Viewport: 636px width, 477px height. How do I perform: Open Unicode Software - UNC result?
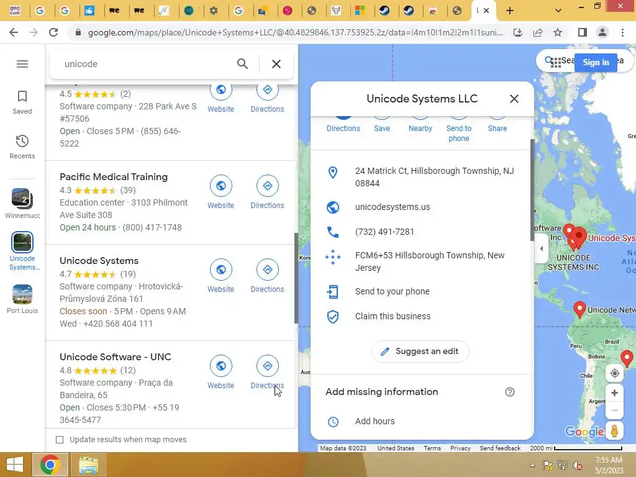coord(115,357)
